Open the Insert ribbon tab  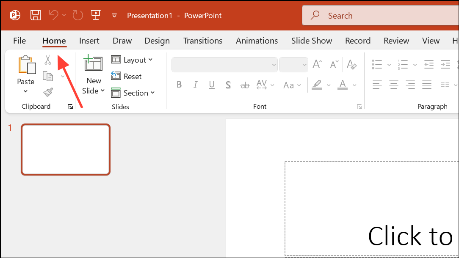(x=89, y=41)
